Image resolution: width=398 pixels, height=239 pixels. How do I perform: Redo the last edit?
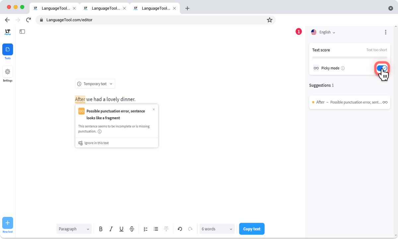click(x=190, y=229)
